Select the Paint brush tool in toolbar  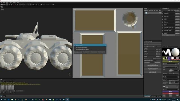[7, 4]
